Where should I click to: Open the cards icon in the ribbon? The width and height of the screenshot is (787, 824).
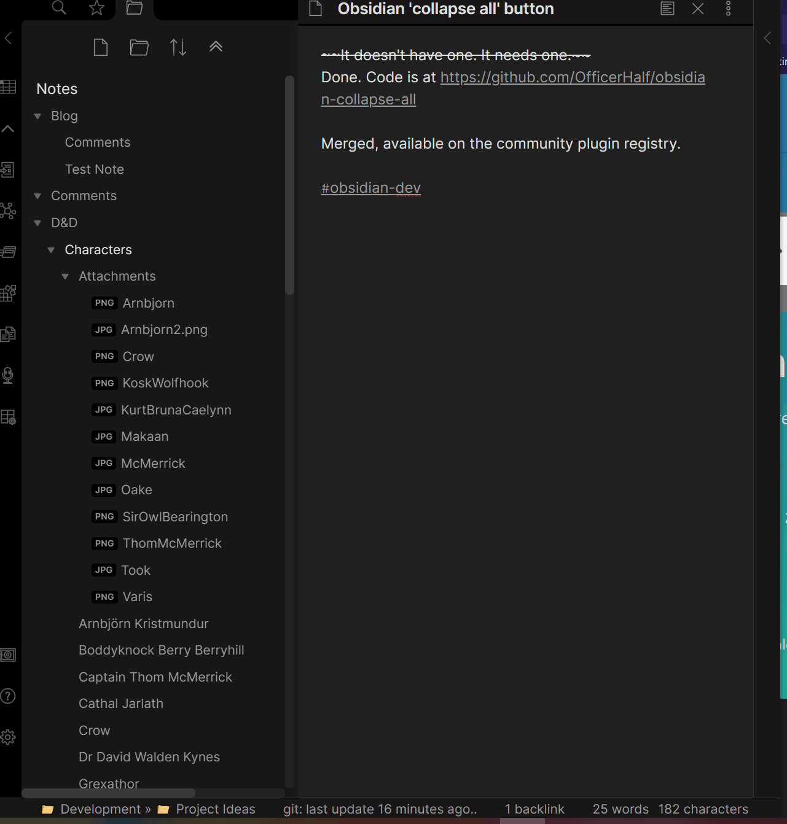pos(8,252)
